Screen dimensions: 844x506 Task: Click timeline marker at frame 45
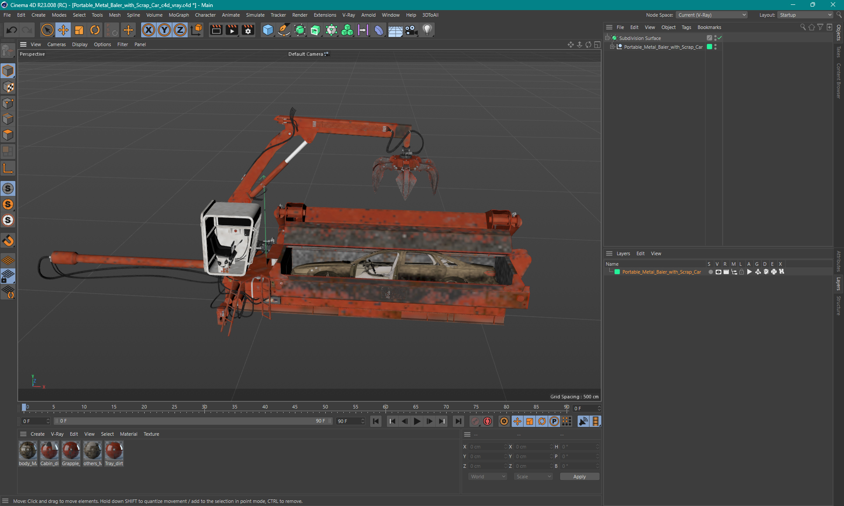pos(295,407)
